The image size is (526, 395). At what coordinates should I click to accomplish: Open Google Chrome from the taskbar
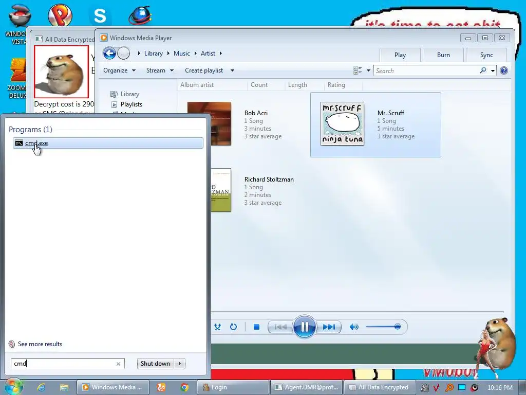tap(184, 387)
